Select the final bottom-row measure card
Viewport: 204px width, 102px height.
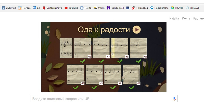point(131,75)
